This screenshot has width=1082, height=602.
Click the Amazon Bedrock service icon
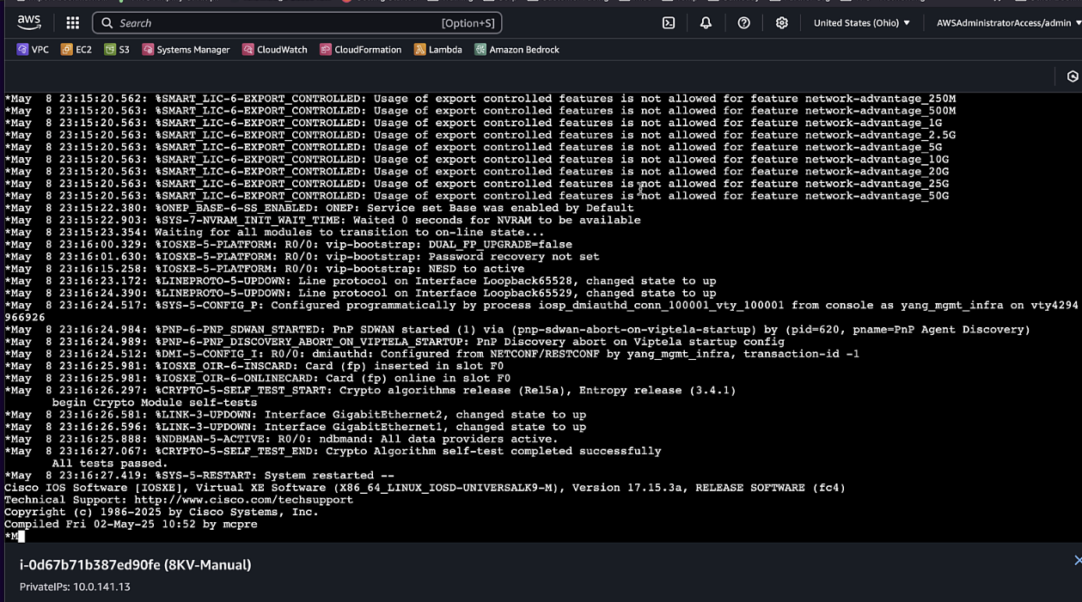480,50
